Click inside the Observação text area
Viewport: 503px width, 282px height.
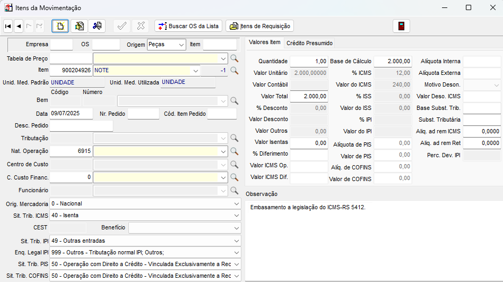coord(374,239)
